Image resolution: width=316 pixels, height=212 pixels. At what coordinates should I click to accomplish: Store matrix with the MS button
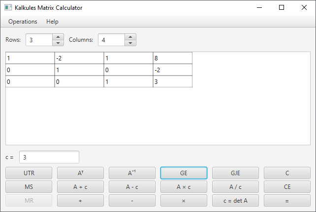[x=29, y=186]
